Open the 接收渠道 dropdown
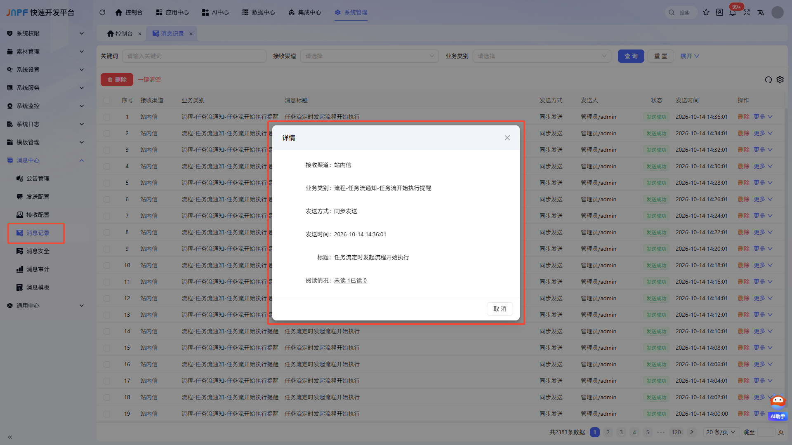Image resolution: width=792 pixels, height=445 pixels. 370,56
